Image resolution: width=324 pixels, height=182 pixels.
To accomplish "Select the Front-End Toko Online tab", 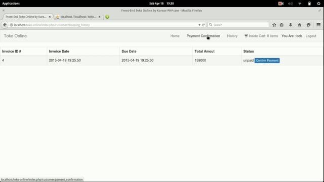I will coord(26,17).
